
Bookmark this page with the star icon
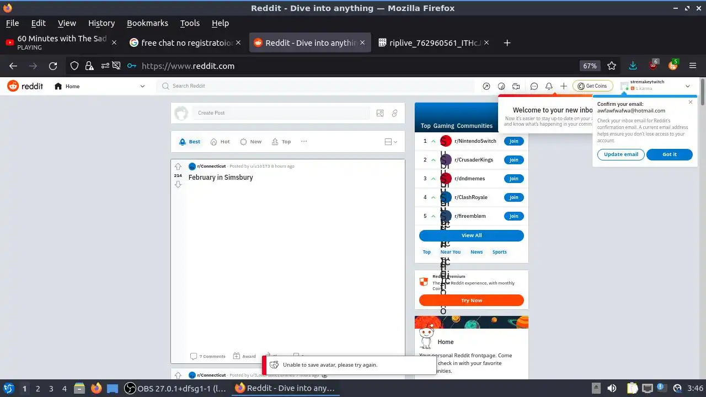pos(612,66)
